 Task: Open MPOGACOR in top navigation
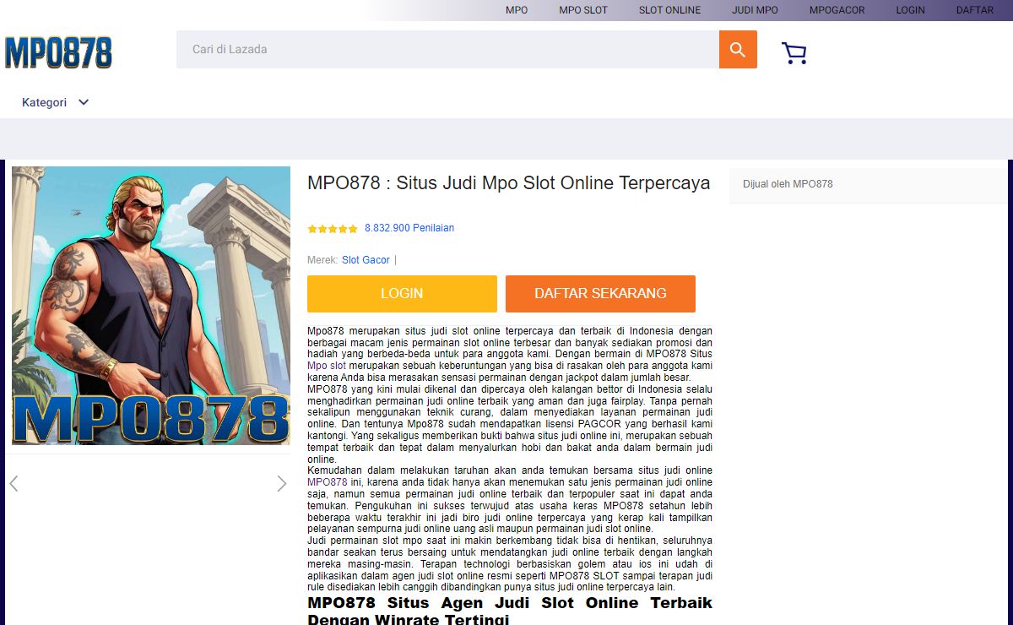point(837,10)
